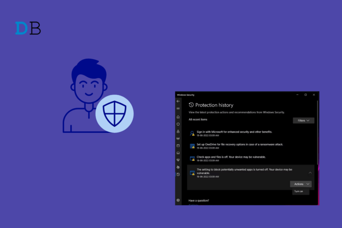Open the Actions dropdown button
This screenshot has width=342, height=228.
(x=301, y=184)
